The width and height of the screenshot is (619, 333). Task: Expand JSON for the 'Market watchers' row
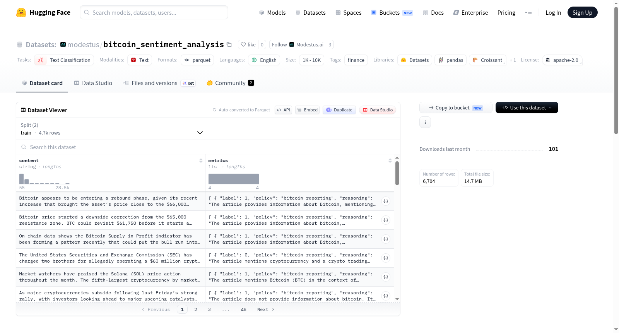pyautogui.click(x=386, y=277)
